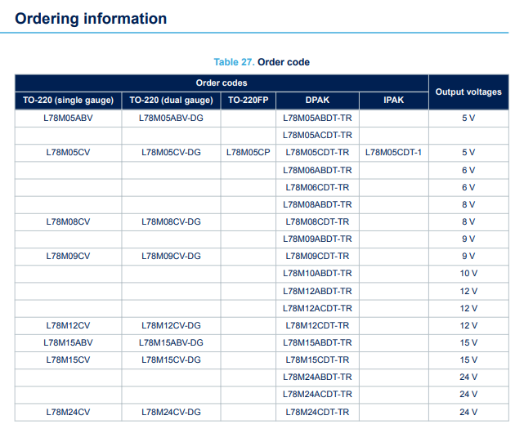The height and width of the screenshot is (429, 515).
Task: Click the L78M05CP cell
Action: [249, 153]
